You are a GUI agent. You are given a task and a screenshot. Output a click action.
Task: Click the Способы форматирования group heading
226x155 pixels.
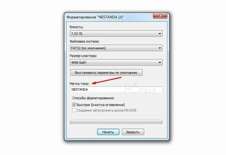(93, 98)
